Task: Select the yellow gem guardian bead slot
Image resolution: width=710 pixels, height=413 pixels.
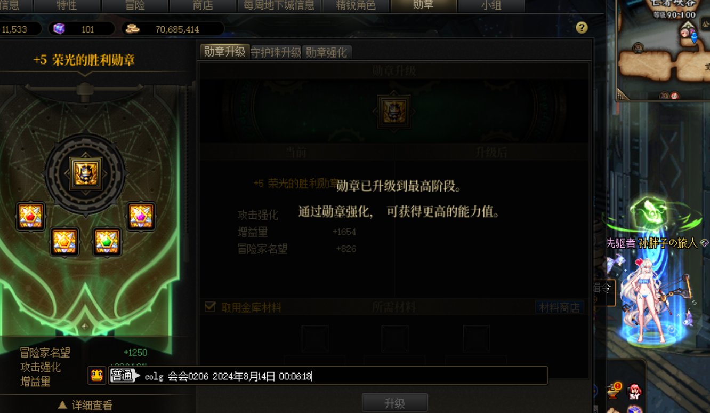Action: click(x=65, y=242)
